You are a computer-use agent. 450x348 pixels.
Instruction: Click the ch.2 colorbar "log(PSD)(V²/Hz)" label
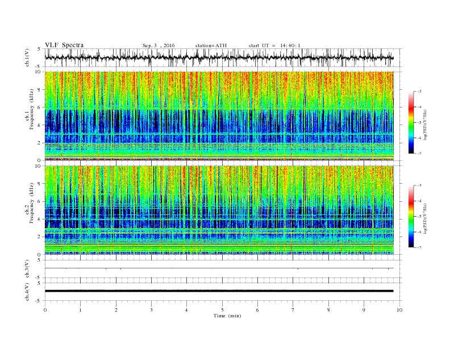coord(426,218)
